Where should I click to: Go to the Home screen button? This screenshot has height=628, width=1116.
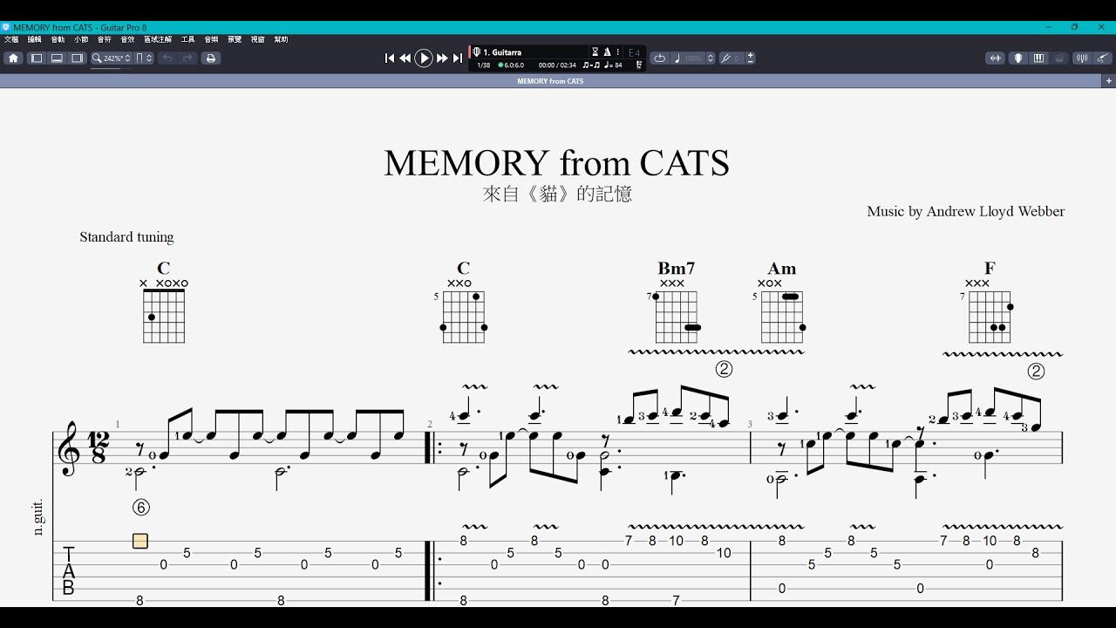pos(13,58)
